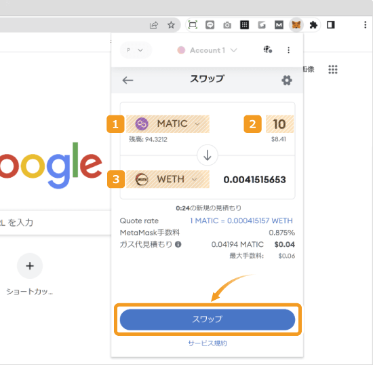Toggle the browser side panel

(331, 24)
